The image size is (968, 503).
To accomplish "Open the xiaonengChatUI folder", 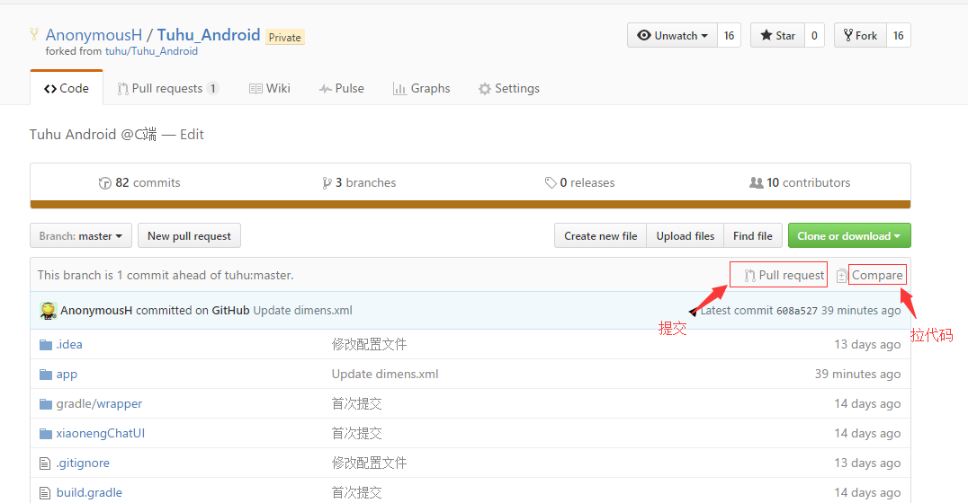I will [x=101, y=433].
